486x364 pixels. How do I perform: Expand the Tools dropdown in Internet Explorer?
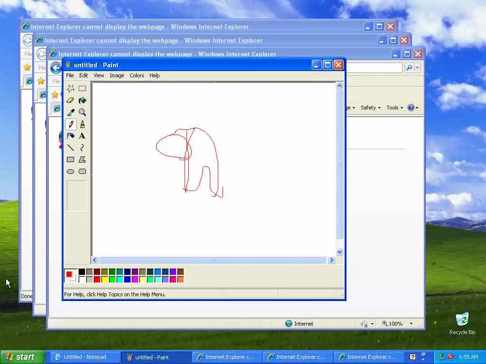click(394, 108)
